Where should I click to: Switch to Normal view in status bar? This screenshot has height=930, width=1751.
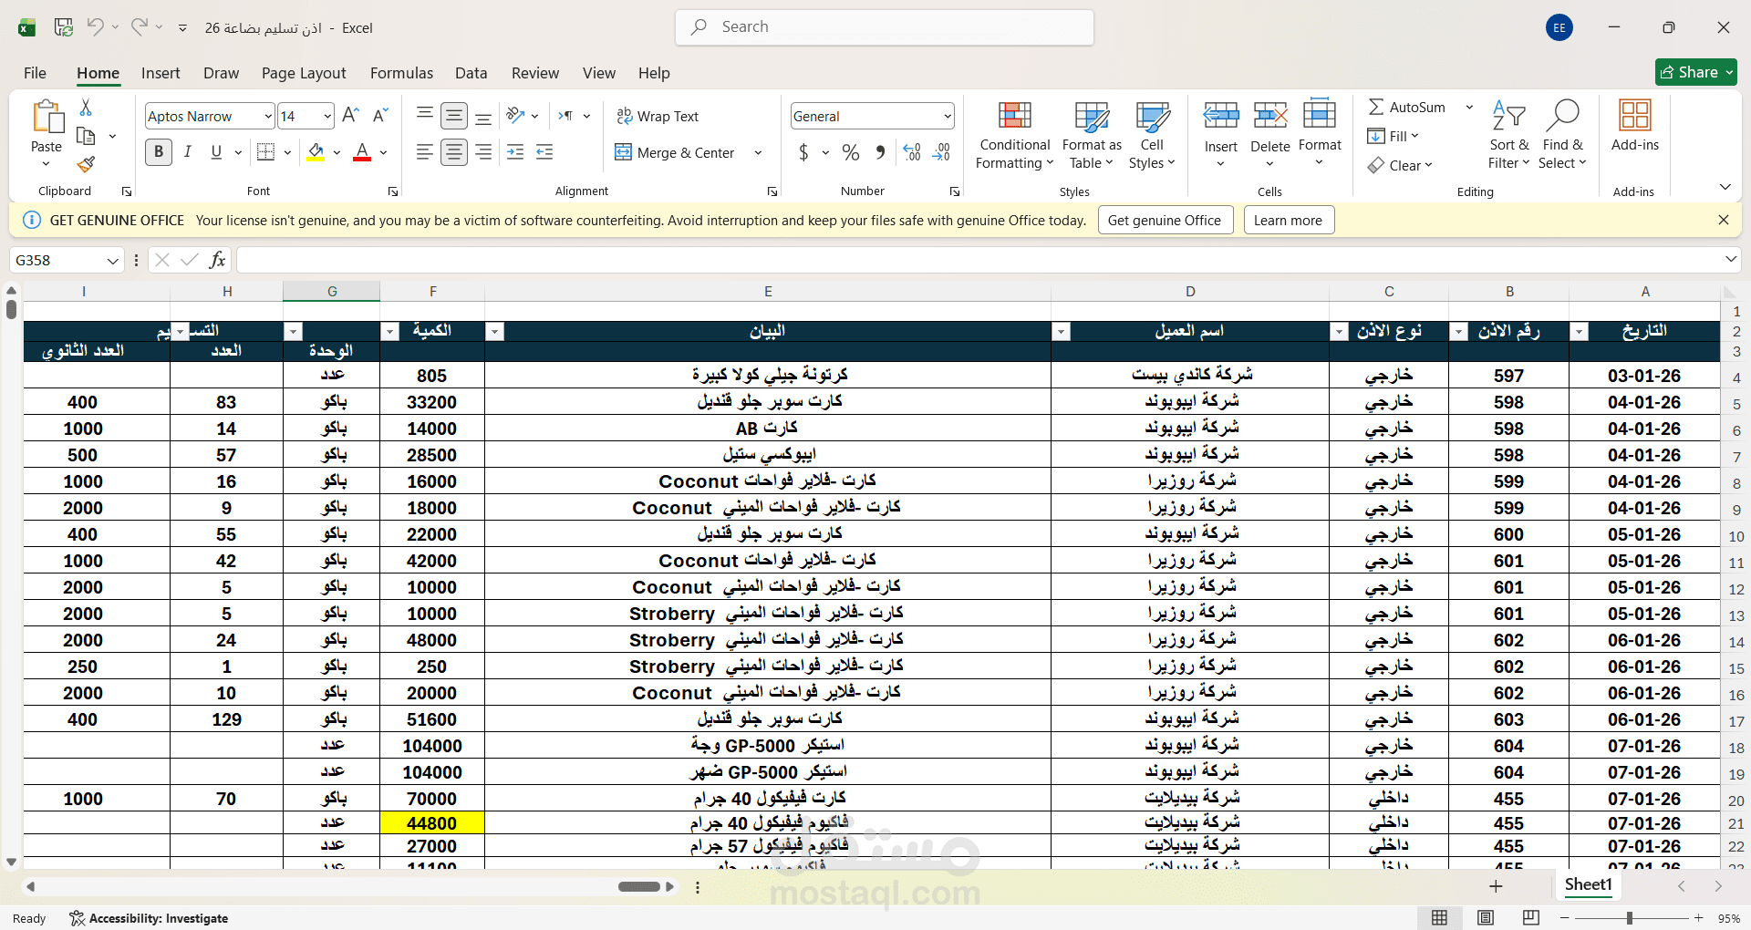1439,917
